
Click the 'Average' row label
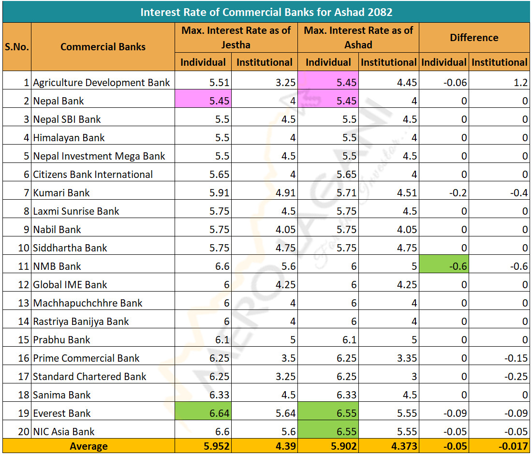[x=89, y=446]
